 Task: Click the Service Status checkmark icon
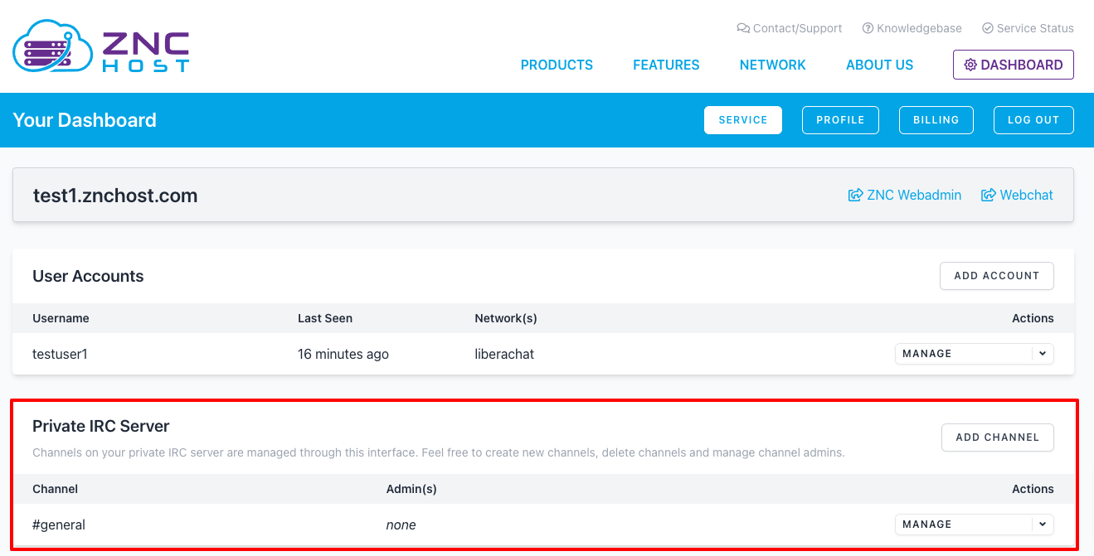tap(987, 28)
